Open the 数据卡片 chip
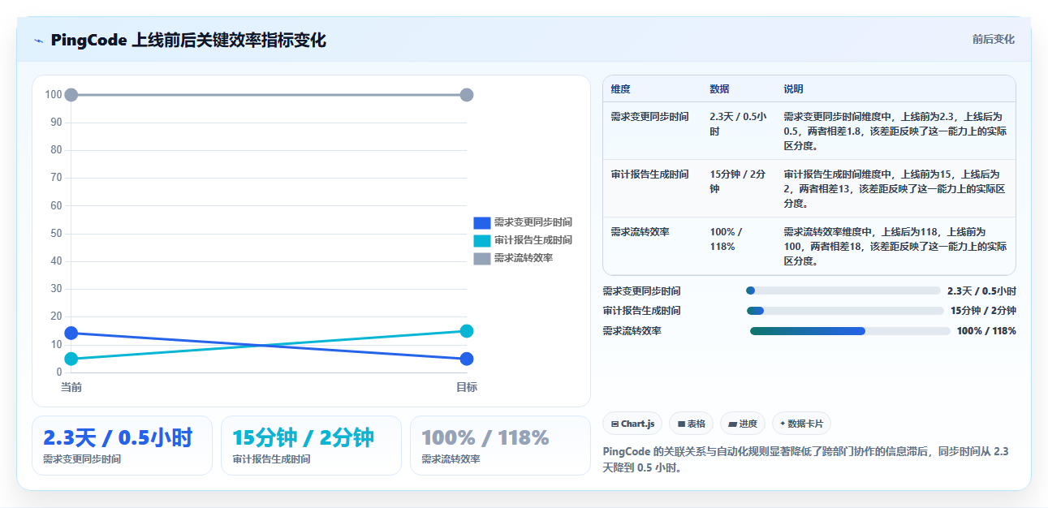This screenshot has height=508, width=1048. pyautogui.click(x=801, y=424)
